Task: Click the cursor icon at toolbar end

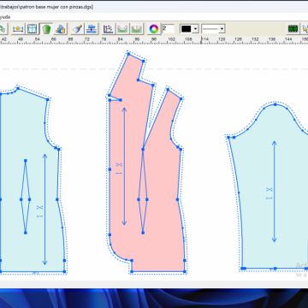Action: tap(305, 29)
